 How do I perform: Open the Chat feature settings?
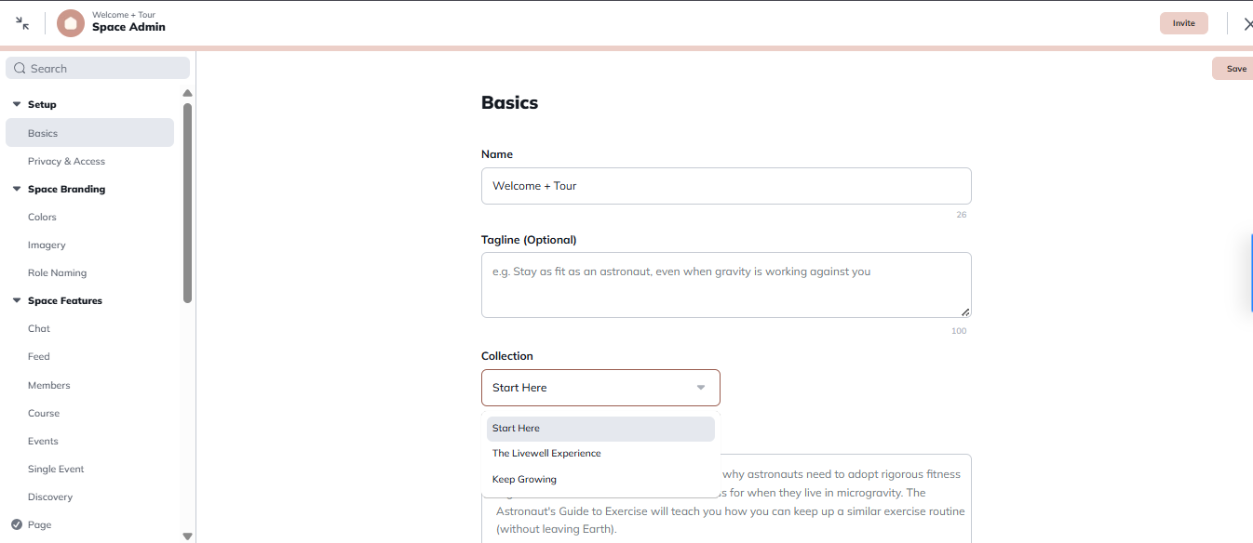point(38,328)
